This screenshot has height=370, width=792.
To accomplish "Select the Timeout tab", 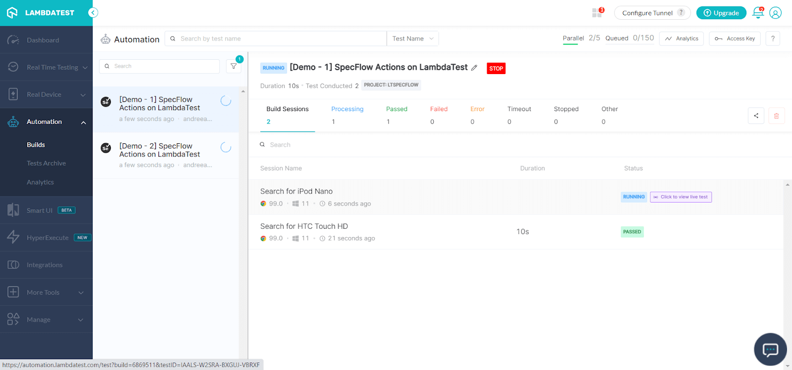I will click(x=519, y=115).
